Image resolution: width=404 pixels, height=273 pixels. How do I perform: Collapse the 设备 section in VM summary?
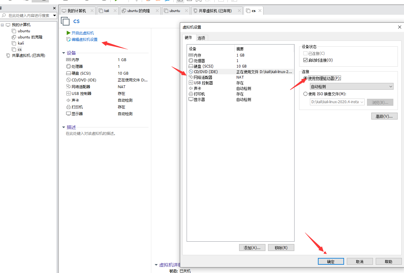64,53
